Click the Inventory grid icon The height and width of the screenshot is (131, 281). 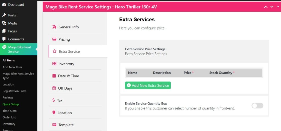click(54, 64)
